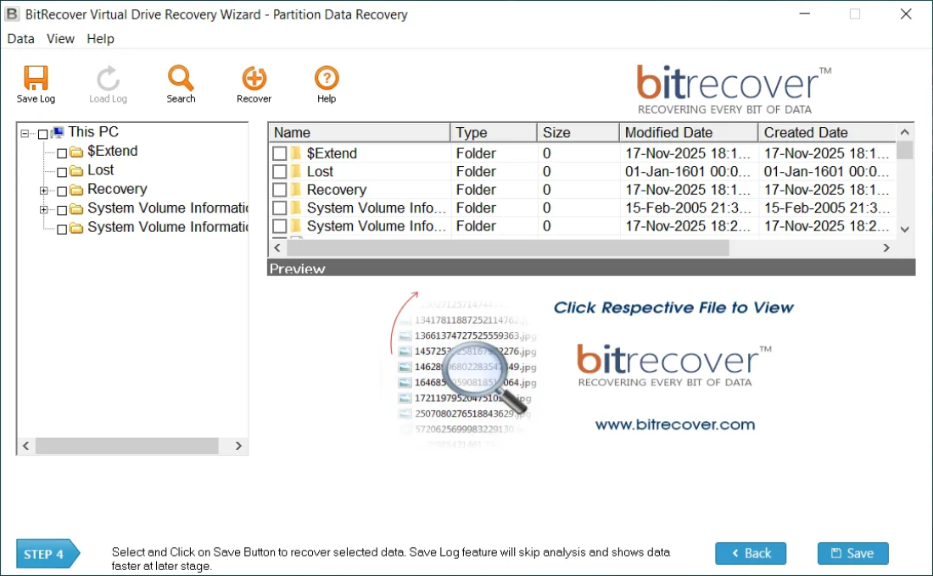Open the Search tool
The image size is (933, 576).
181,82
